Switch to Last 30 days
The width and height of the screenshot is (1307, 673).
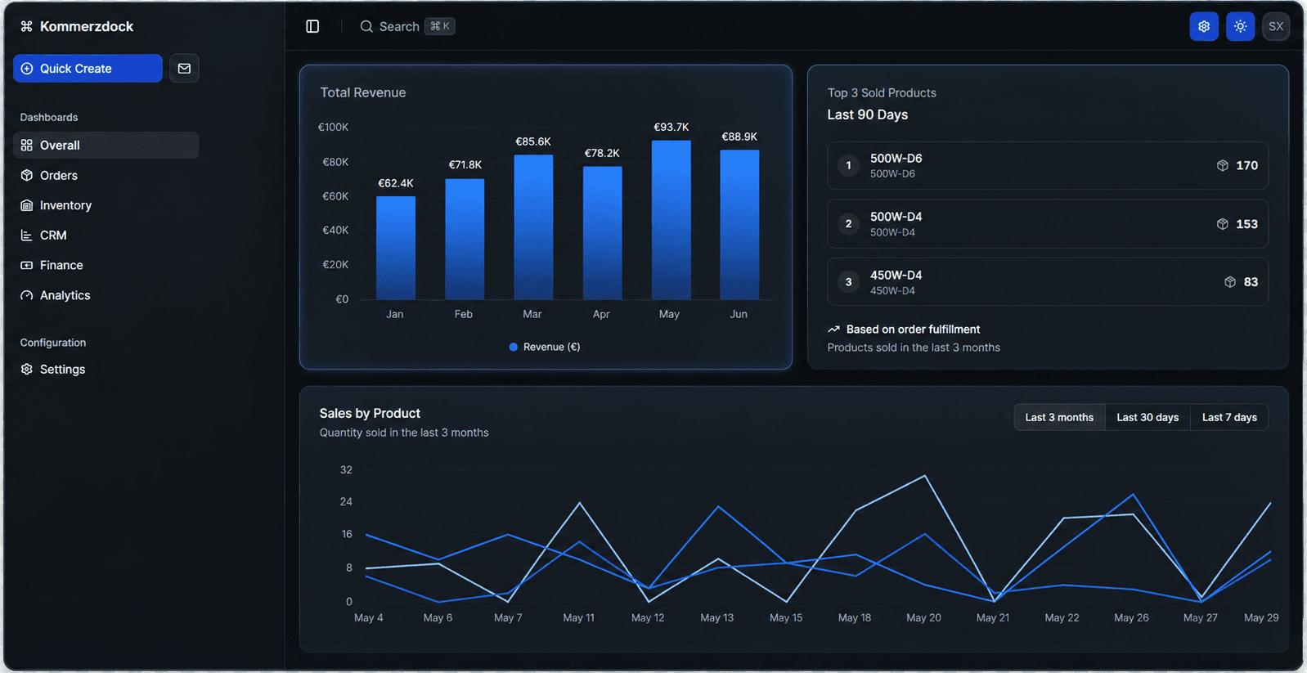click(1148, 417)
